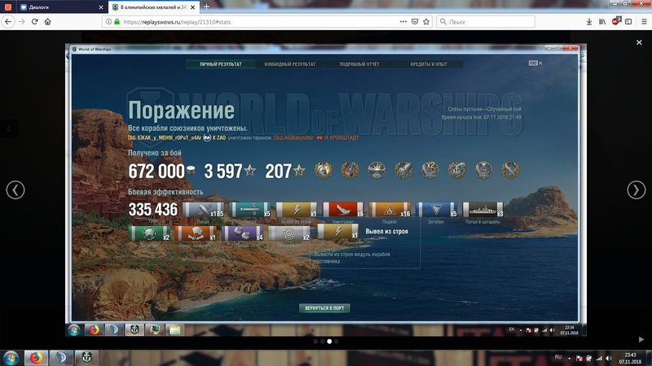The image size is (652, 366).
Task: Open the Firefox downloads panel
Action: click(x=589, y=22)
